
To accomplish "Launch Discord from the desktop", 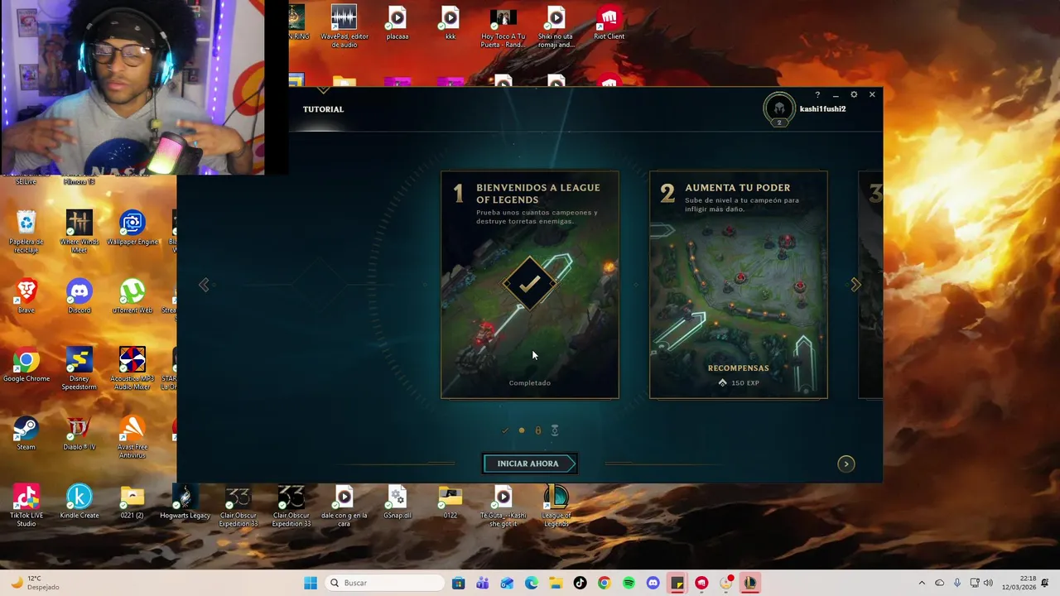I will pos(79,296).
